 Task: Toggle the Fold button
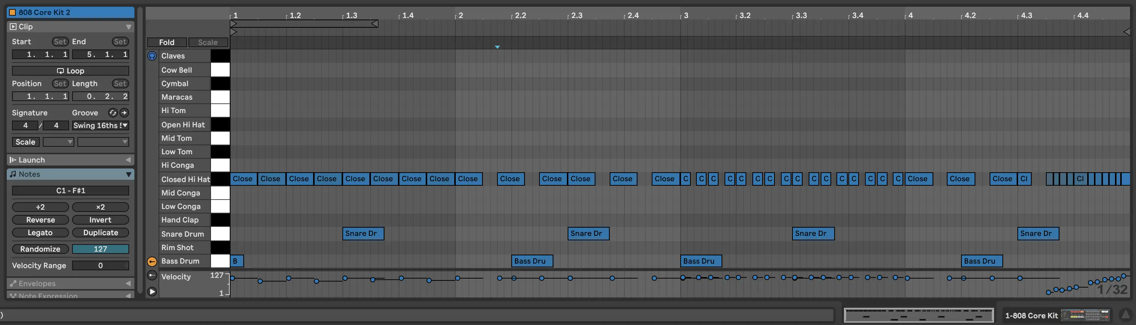coord(167,42)
